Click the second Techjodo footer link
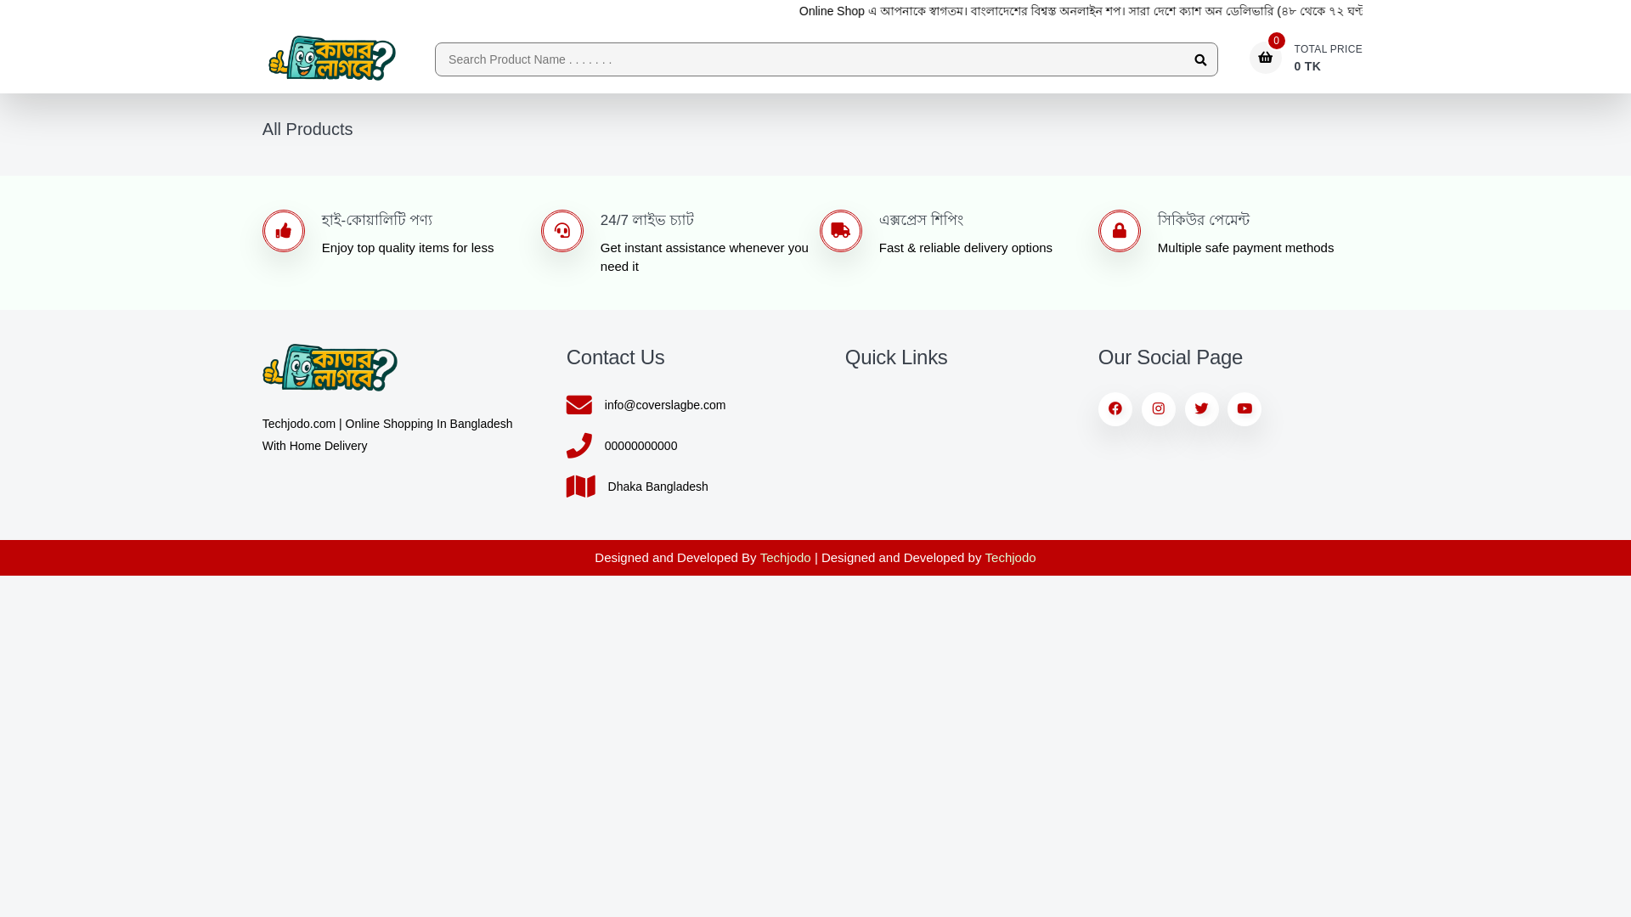Screen dimensions: 1631x917 1010,558
